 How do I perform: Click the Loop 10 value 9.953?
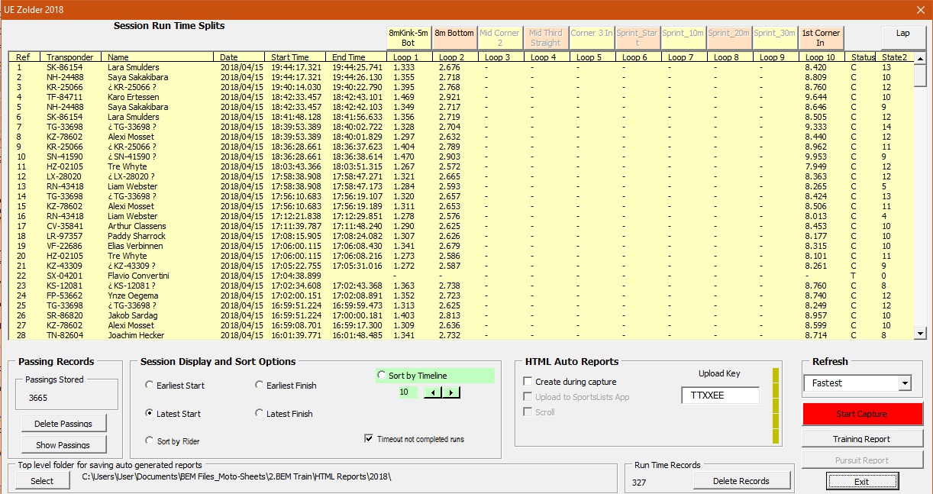click(815, 157)
